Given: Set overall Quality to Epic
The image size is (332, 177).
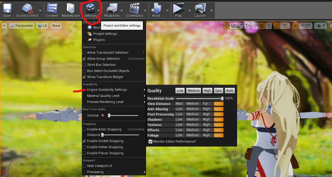Looking at the screenshot, I should (x=218, y=91).
